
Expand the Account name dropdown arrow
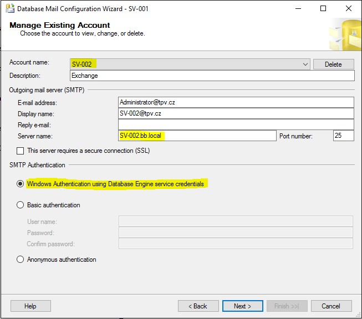tap(305, 64)
